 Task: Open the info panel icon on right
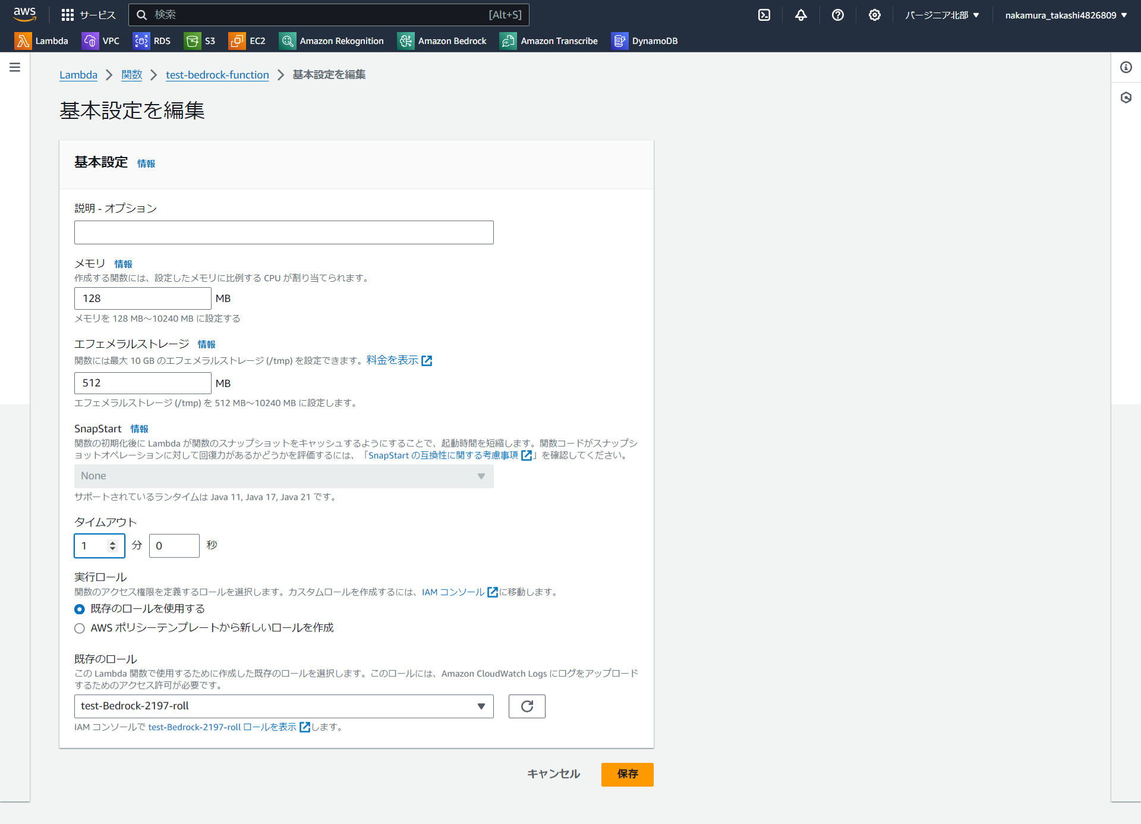(1126, 67)
